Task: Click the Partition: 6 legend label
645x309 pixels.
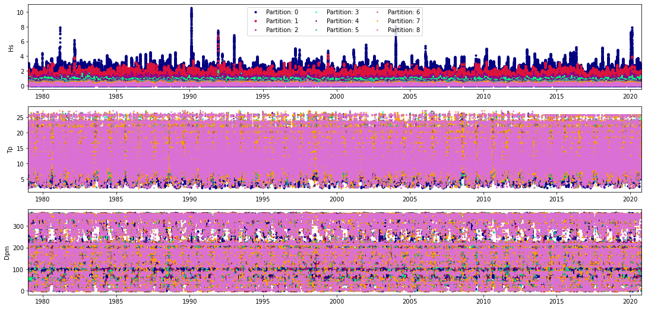Action: pyautogui.click(x=403, y=12)
